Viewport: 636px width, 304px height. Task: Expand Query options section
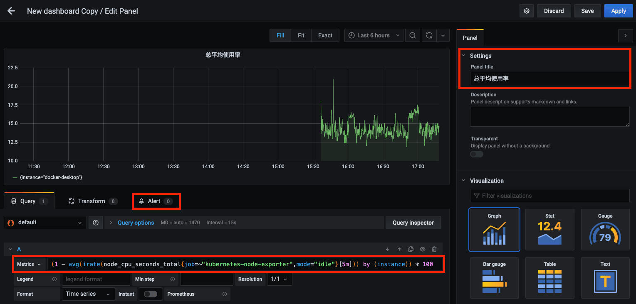[136, 223]
